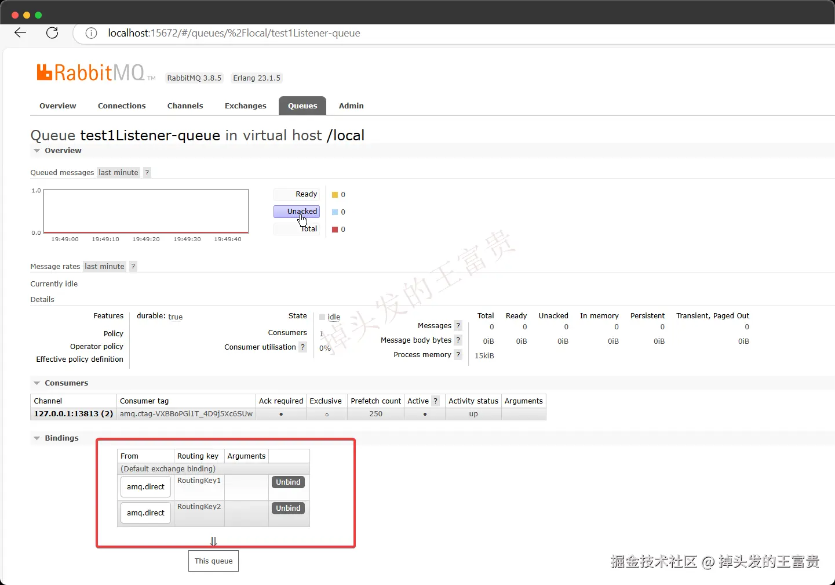The image size is (835, 585).
Task: Open the Admin tab
Action: click(351, 106)
